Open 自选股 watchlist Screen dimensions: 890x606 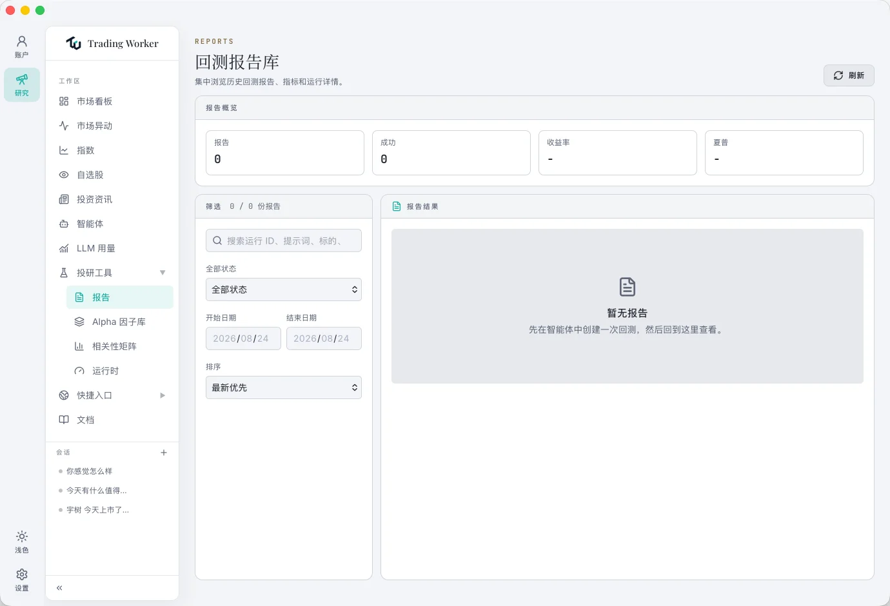click(x=112, y=175)
